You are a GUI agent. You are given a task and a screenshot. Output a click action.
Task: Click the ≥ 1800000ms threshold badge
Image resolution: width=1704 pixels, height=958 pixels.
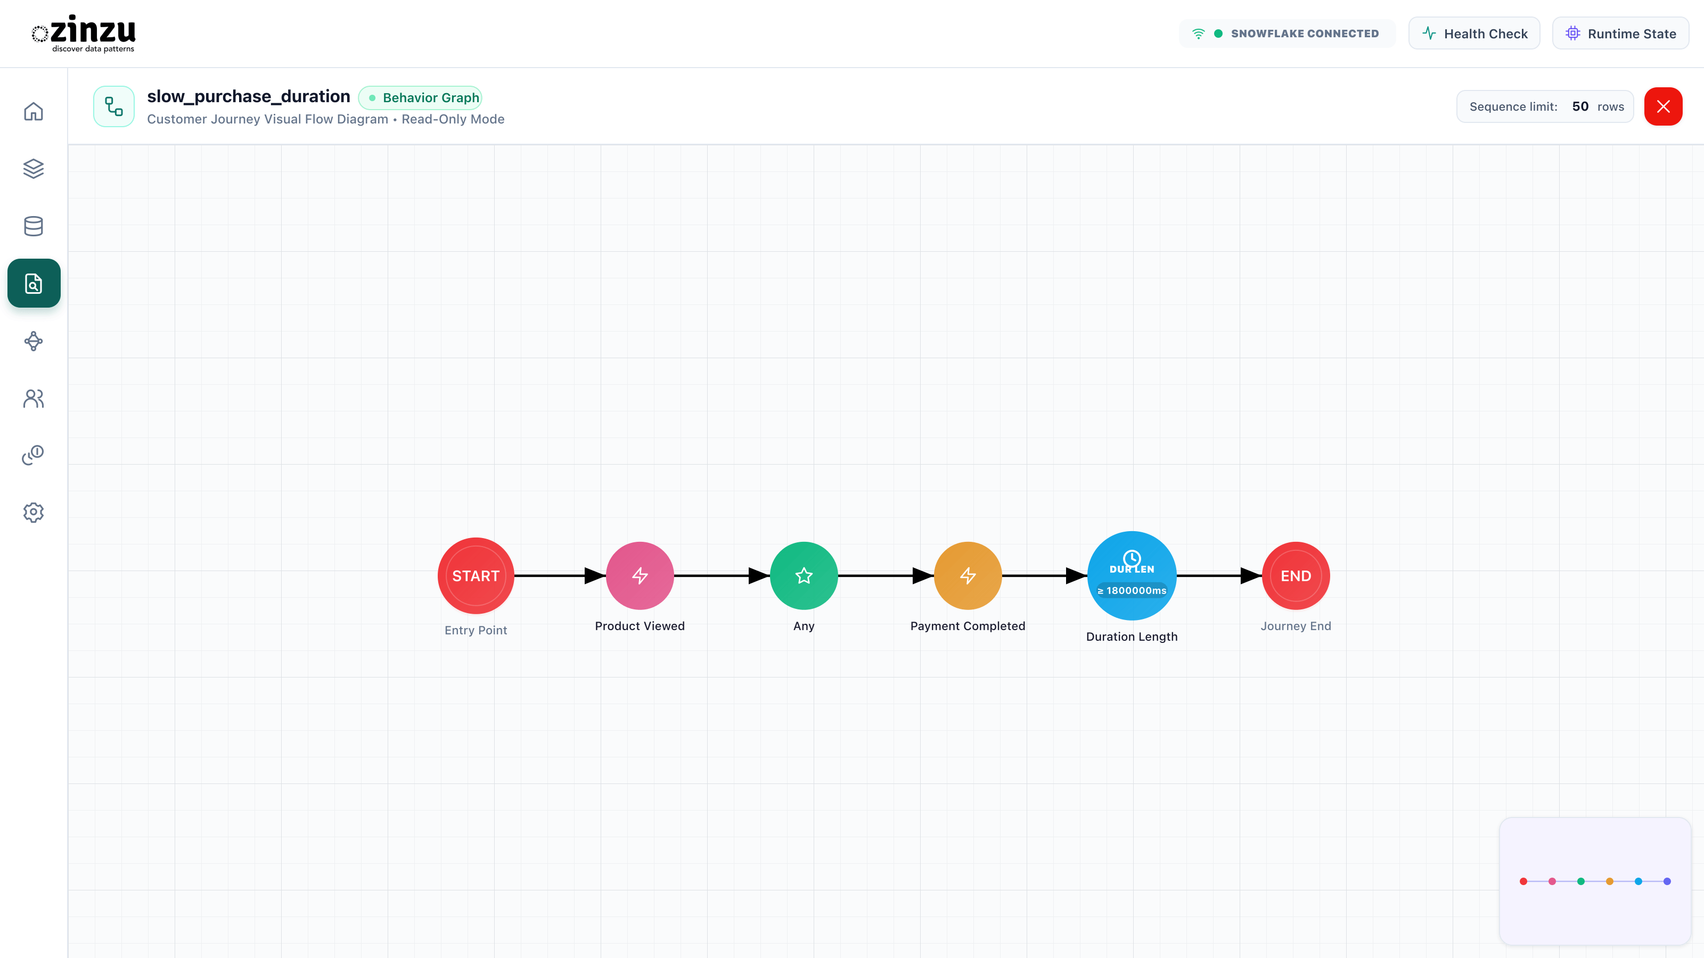(x=1132, y=590)
